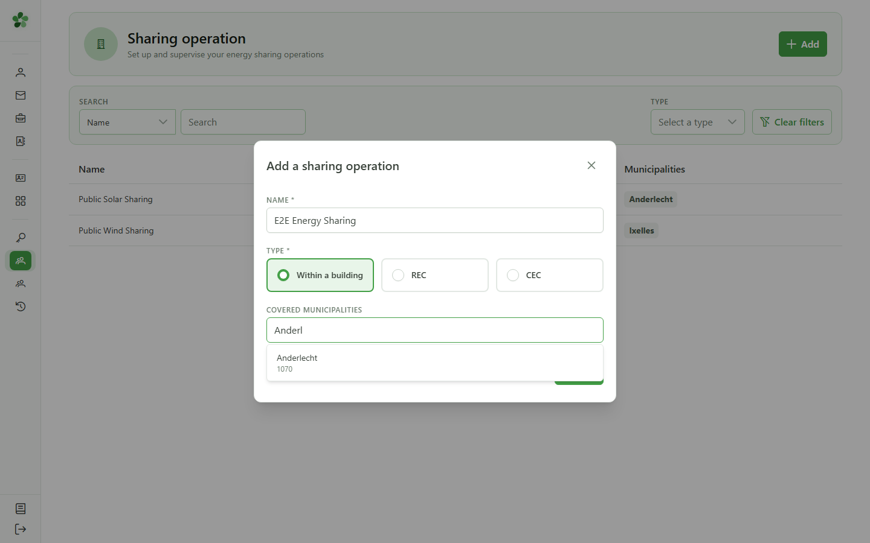Open the user profile sidebar icon
The height and width of the screenshot is (543, 870).
click(x=21, y=72)
